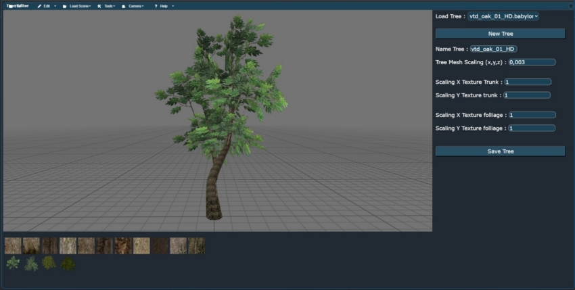Viewport: 575px width, 290px height.
Task: Pick the first foliage texture thumbnail
Action: pyautogui.click(x=13, y=264)
